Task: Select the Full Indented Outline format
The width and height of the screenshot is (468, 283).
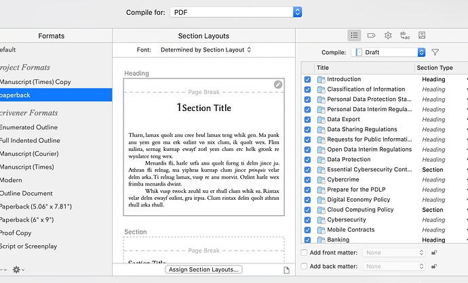Action: [56, 141]
